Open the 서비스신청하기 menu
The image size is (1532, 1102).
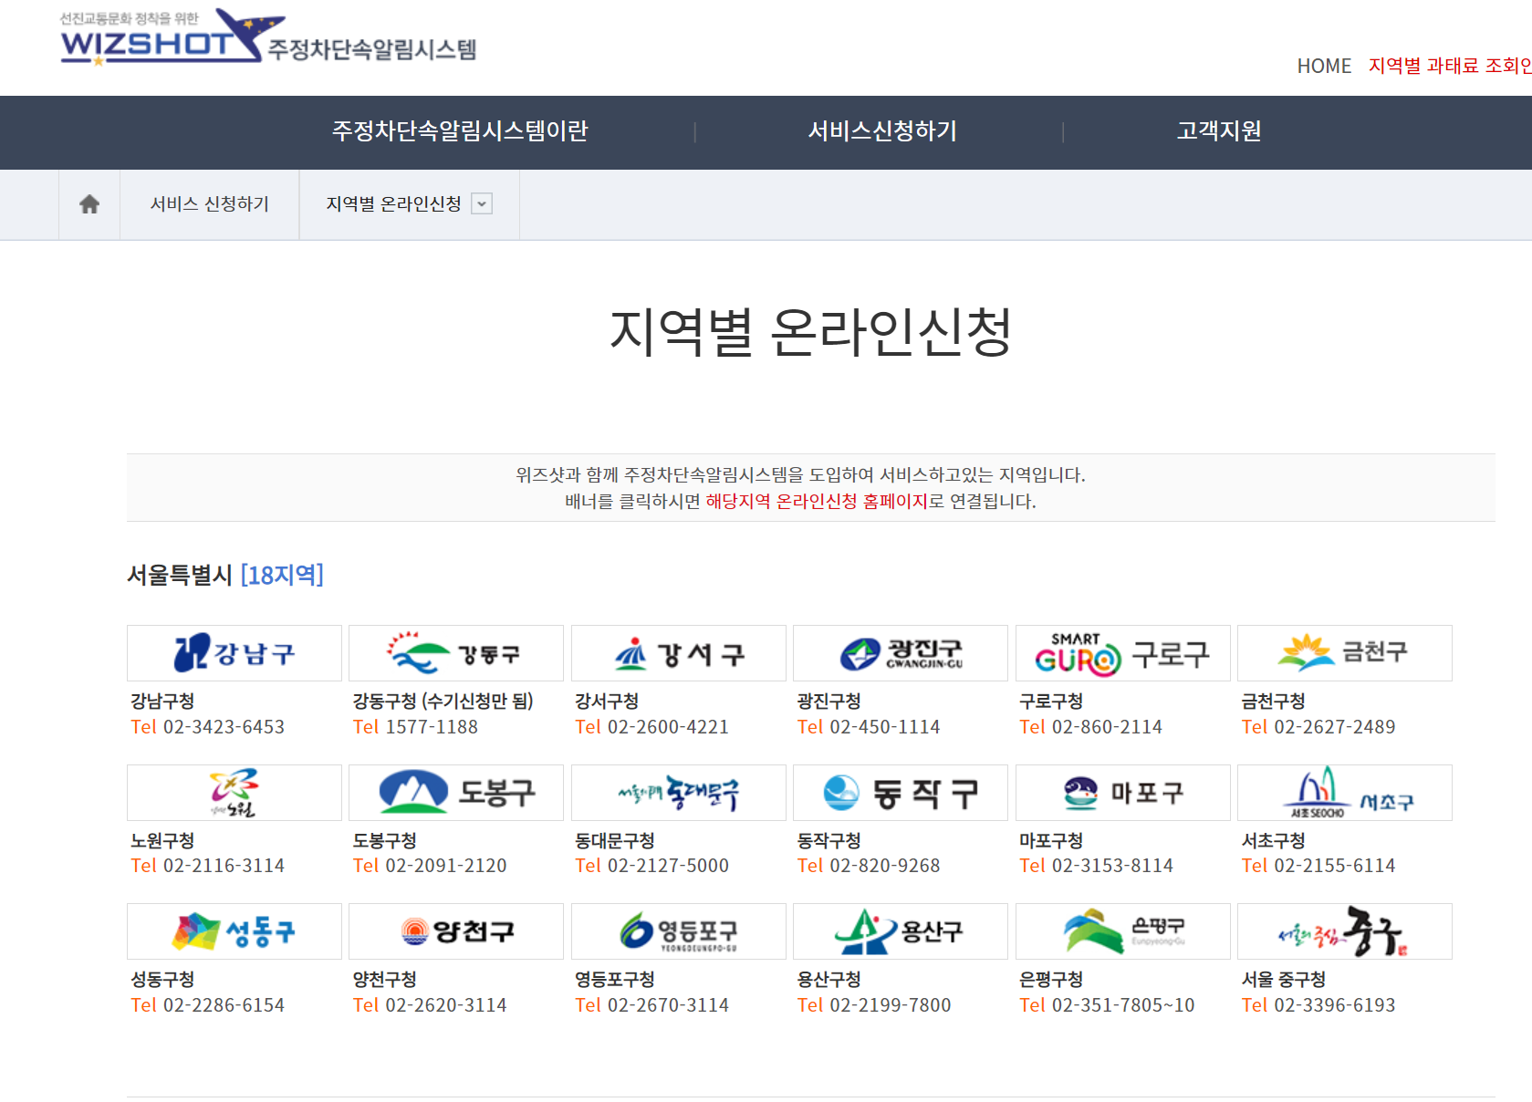point(882,131)
